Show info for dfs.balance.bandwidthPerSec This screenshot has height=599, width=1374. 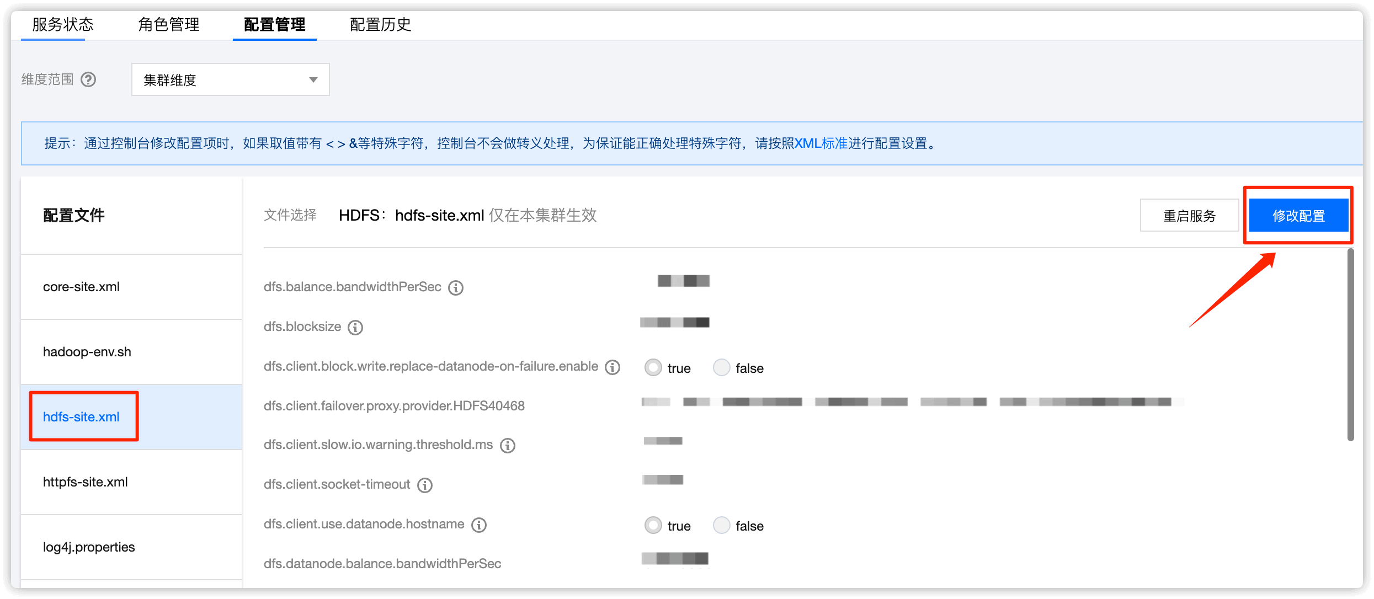(456, 288)
